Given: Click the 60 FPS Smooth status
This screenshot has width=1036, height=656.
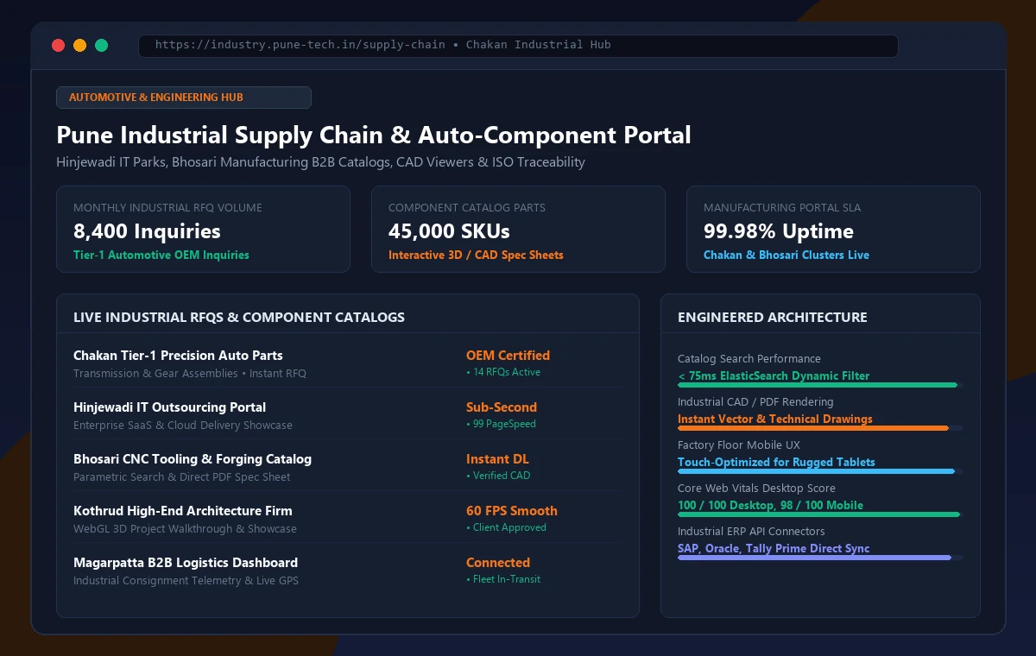Looking at the screenshot, I should coord(512,511).
